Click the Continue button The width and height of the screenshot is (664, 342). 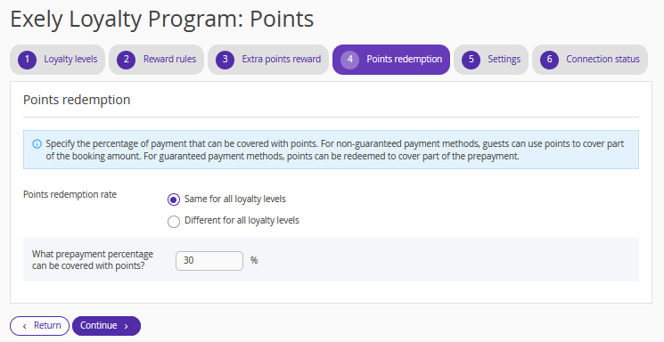(x=106, y=326)
